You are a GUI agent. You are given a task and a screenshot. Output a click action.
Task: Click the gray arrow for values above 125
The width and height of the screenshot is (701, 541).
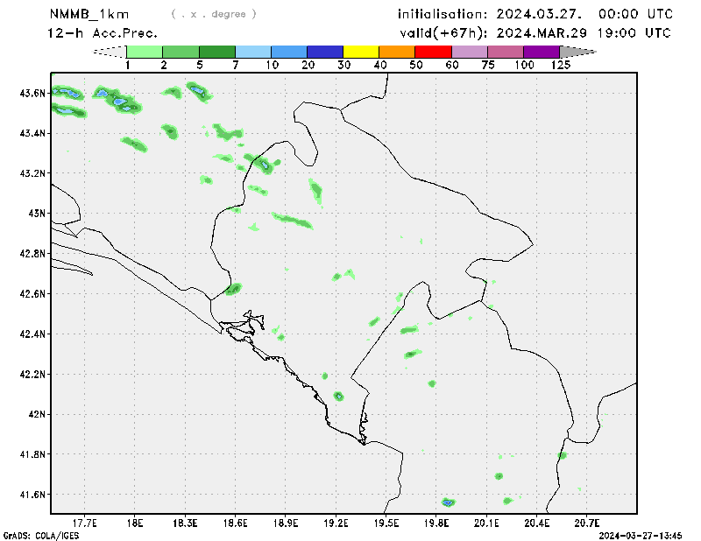pos(578,52)
